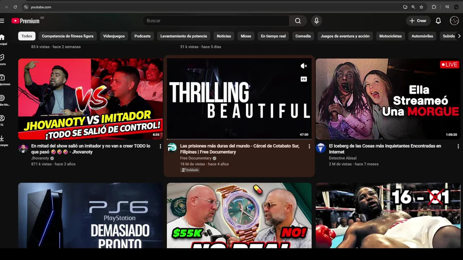Open the notifications bell

click(438, 21)
